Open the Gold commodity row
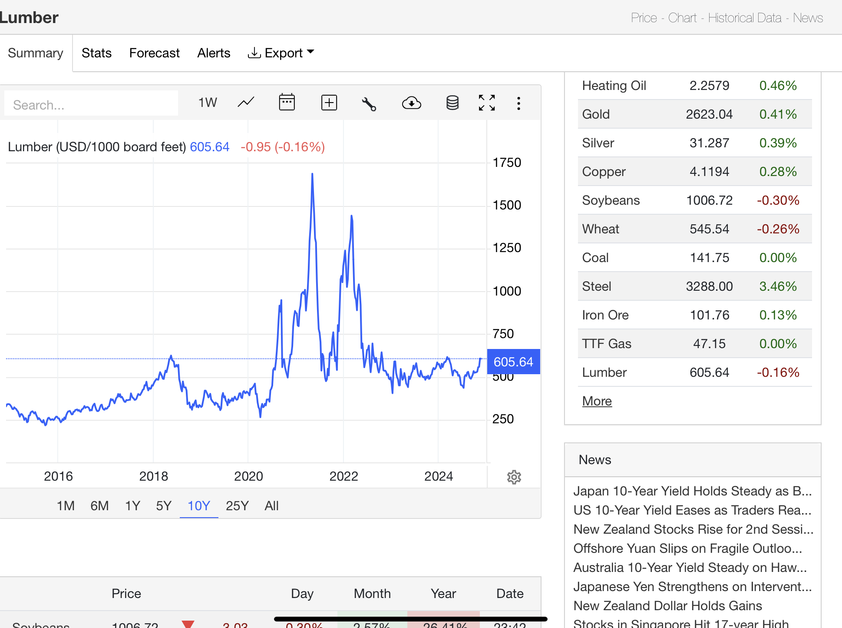This screenshot has width=842, height=628. [x=695, y=114]
